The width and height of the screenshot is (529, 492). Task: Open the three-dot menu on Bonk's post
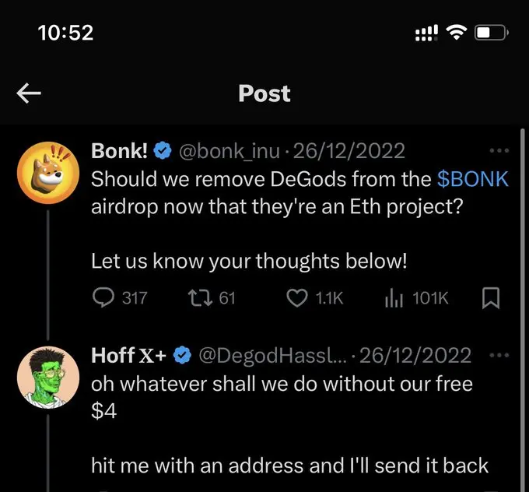[499, 150]
